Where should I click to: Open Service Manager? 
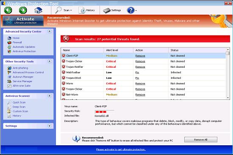pos(22,81)
